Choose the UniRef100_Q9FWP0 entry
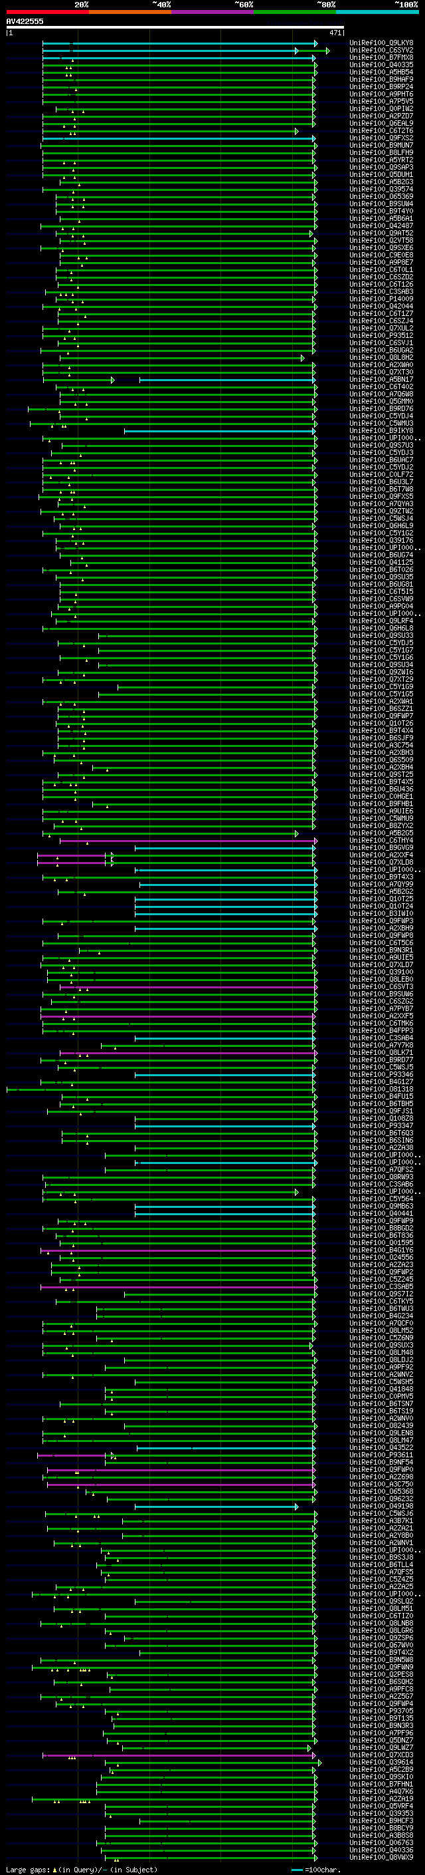 coord(381,1469)
